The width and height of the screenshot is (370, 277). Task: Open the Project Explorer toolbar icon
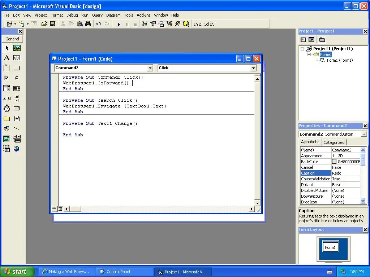[x=145, y=24]
